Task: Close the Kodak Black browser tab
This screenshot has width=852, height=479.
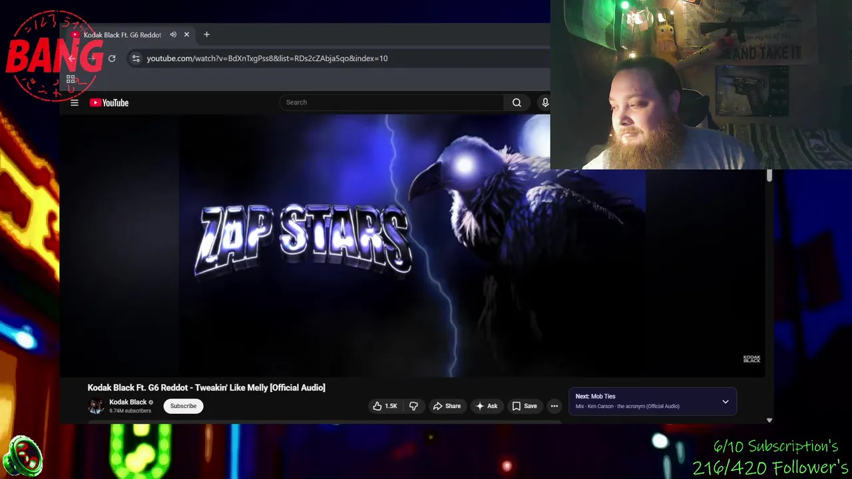Action: [186, 35]
